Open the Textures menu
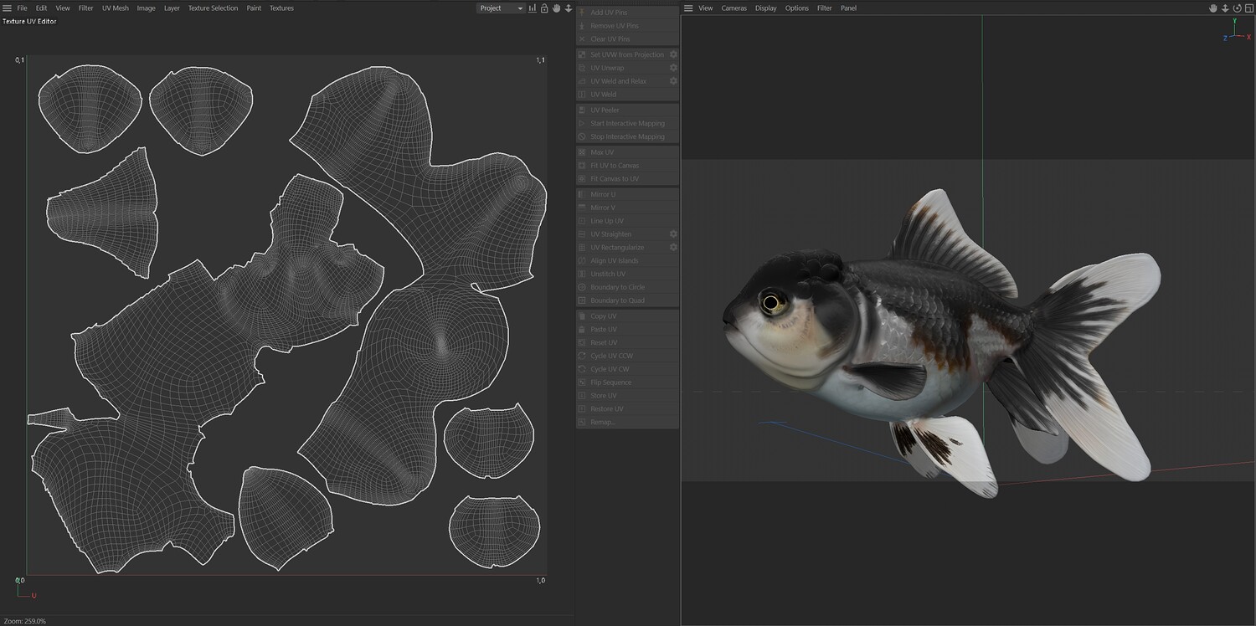 [281, 8]
